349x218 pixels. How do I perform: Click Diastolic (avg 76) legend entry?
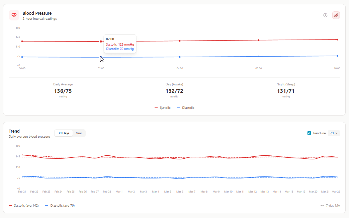60,206
